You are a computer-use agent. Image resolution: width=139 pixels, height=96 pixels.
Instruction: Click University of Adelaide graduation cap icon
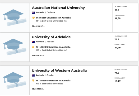(x=15, y=47)
